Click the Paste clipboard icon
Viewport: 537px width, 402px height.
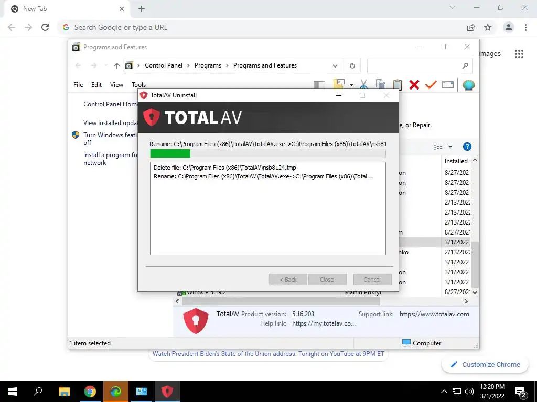(398, 84)
